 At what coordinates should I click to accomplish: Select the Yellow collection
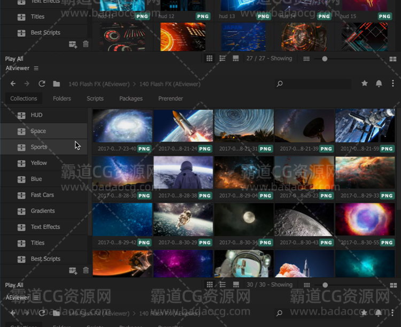tap(44, 163)
